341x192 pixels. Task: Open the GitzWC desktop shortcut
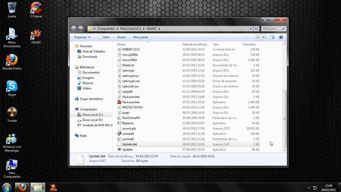click(36, 36)
